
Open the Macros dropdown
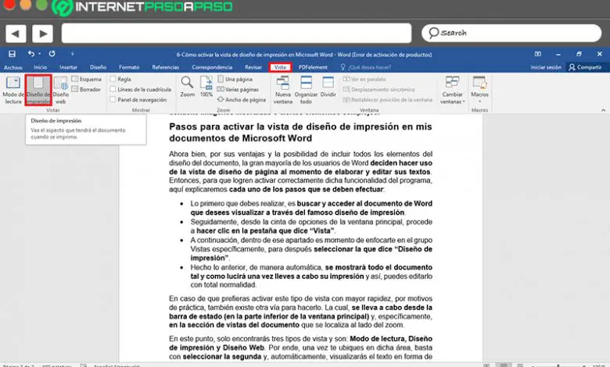(x=479, y=89)
